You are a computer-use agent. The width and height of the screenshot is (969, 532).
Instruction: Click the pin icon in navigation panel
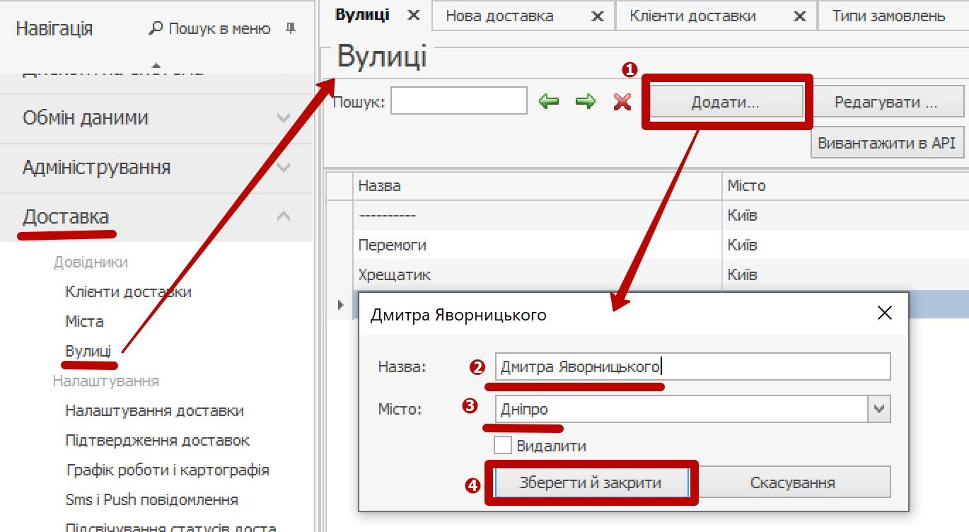pos(291,29)
